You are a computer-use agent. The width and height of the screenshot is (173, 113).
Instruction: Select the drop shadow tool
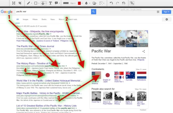pos(94,3)
